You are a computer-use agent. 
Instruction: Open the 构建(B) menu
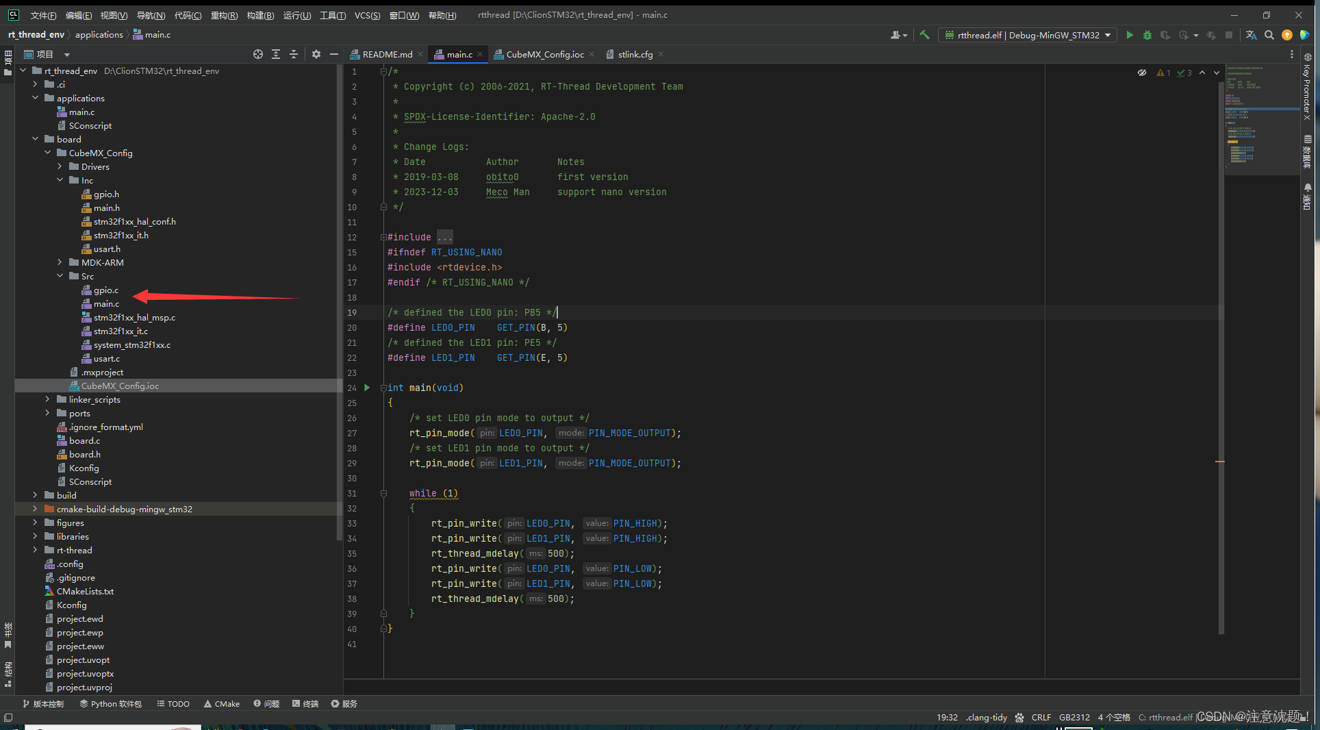(260, 15)
